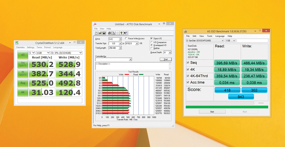Screen dimensions: 285x147
Task: Open the SanDisk drive selector in AS SSD
Action: point(205,41)
